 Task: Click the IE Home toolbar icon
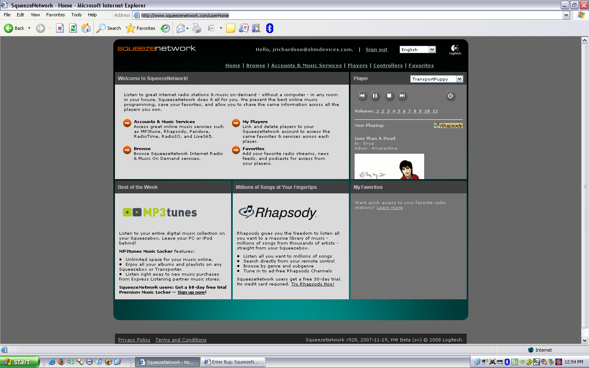pos(86,28)
